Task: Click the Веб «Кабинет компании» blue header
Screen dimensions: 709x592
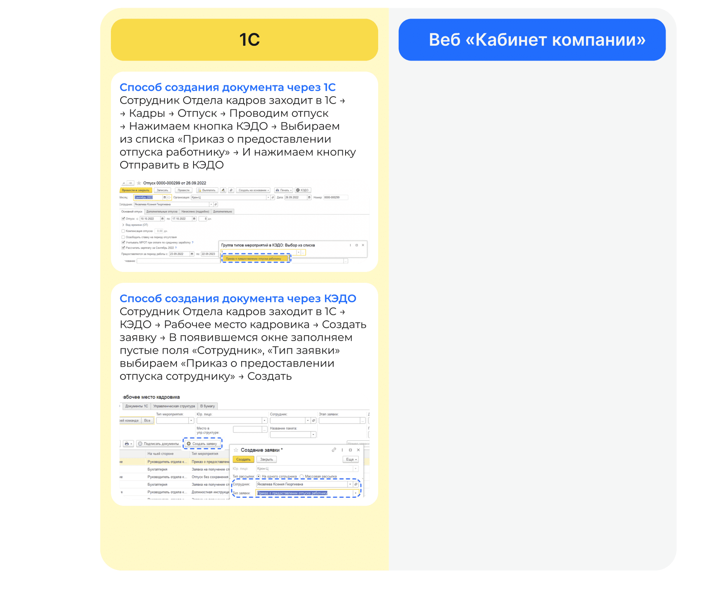Action: (x=532, y=40)
